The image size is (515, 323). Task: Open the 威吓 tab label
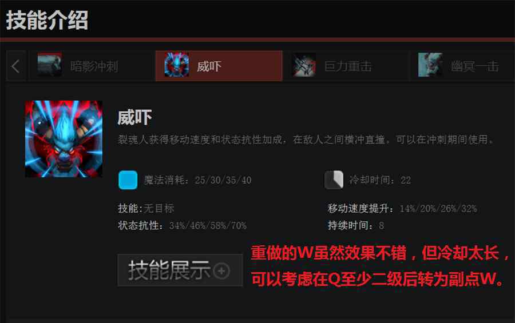209,66
